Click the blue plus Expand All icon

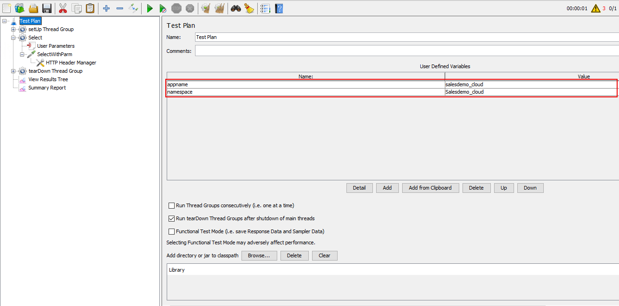tap(106, 8)
